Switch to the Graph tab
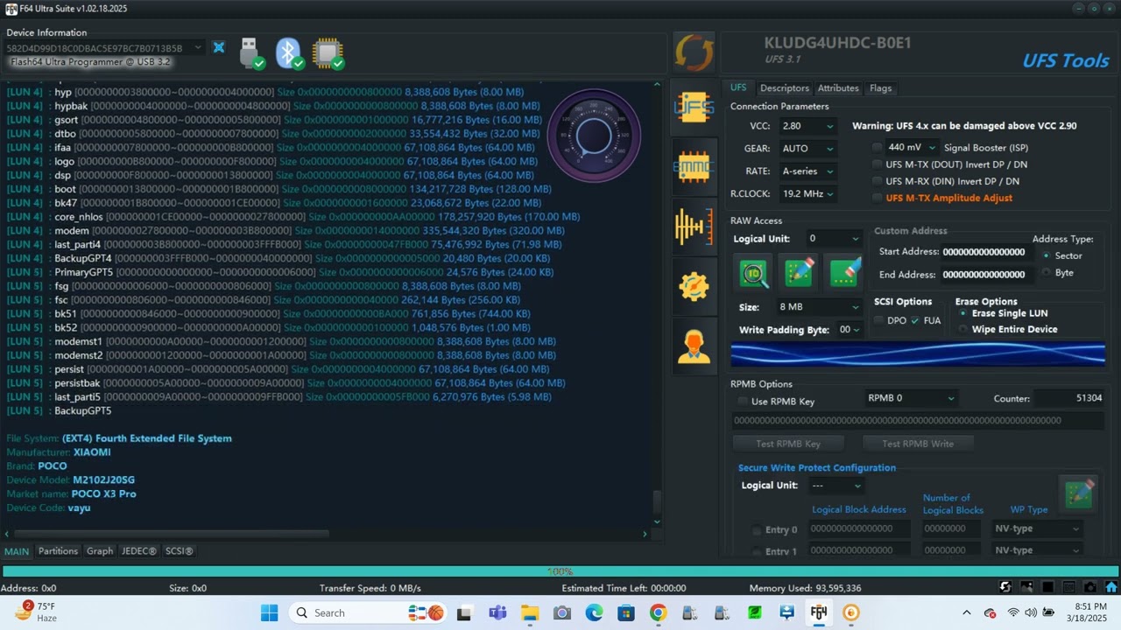 [x=100, y=551]
